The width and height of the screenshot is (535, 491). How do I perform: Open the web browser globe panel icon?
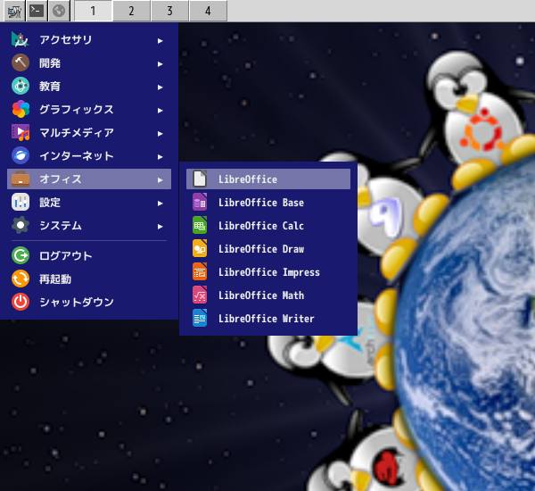click(x=59, y=12)
